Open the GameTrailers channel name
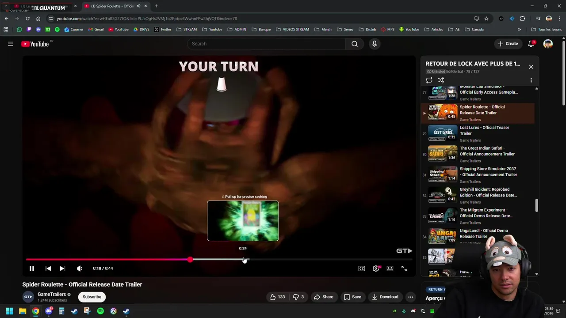Image resolution: width=566 pixels, height=318 pixels. point(52,294)
